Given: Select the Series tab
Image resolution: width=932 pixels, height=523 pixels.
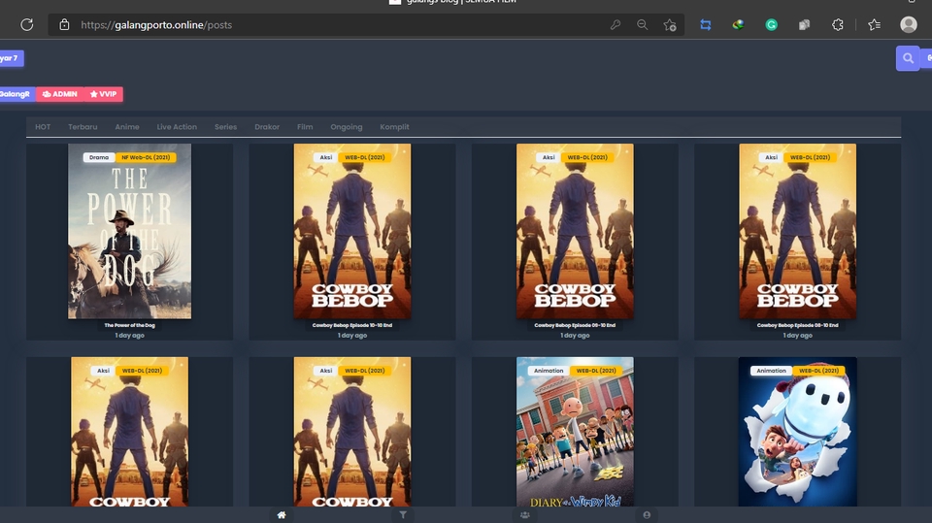Looking at the screenshot, I should click(226, 126).
